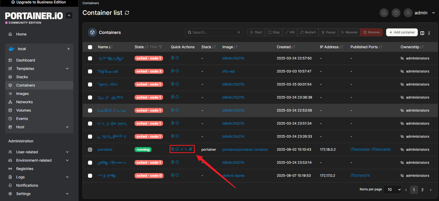Close the local environment with X

tap(69, 49)
